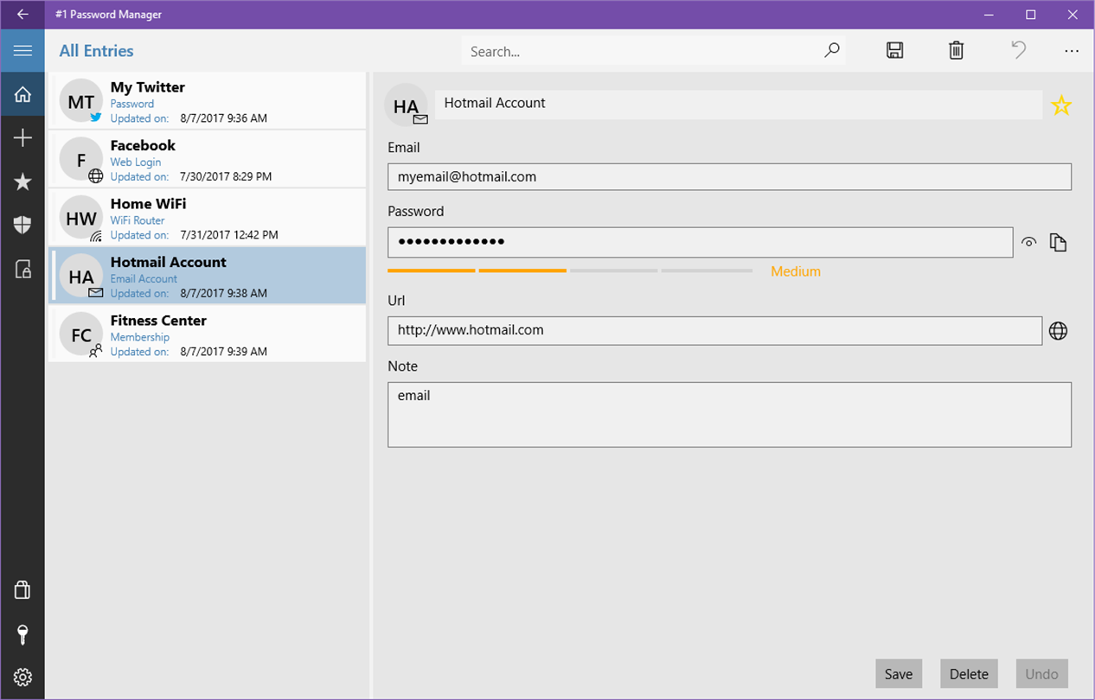Image resolution: width=1095 pixels, height=700 pixels.
Task: Click the F avatar of Facebook
Action: point(81,160)
